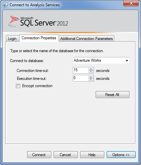
Task: Decrease the Connection time-out value
Action: (x=91, y=72)
